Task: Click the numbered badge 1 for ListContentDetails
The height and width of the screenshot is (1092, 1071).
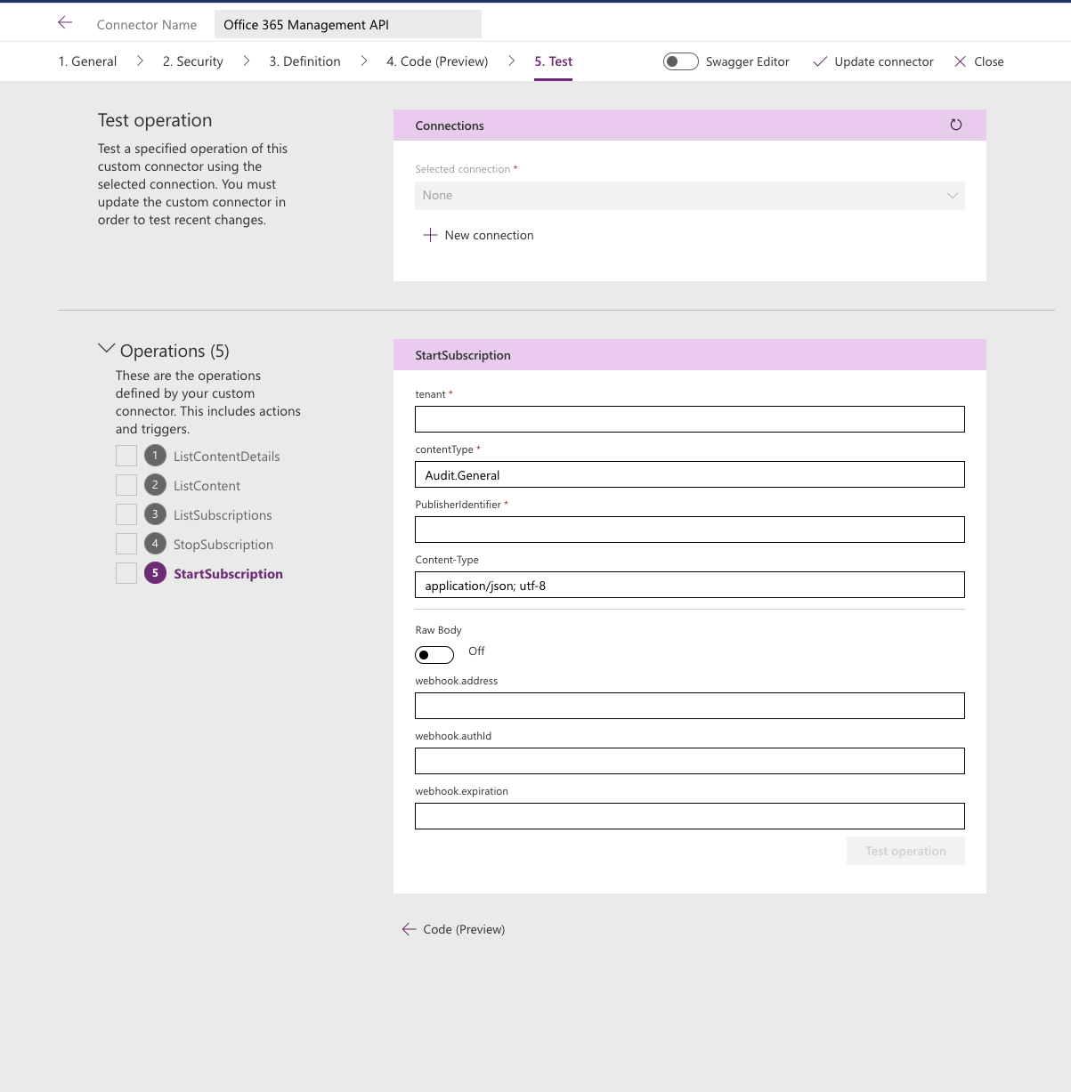Action: pyautogui.click(x=155, y=455)
